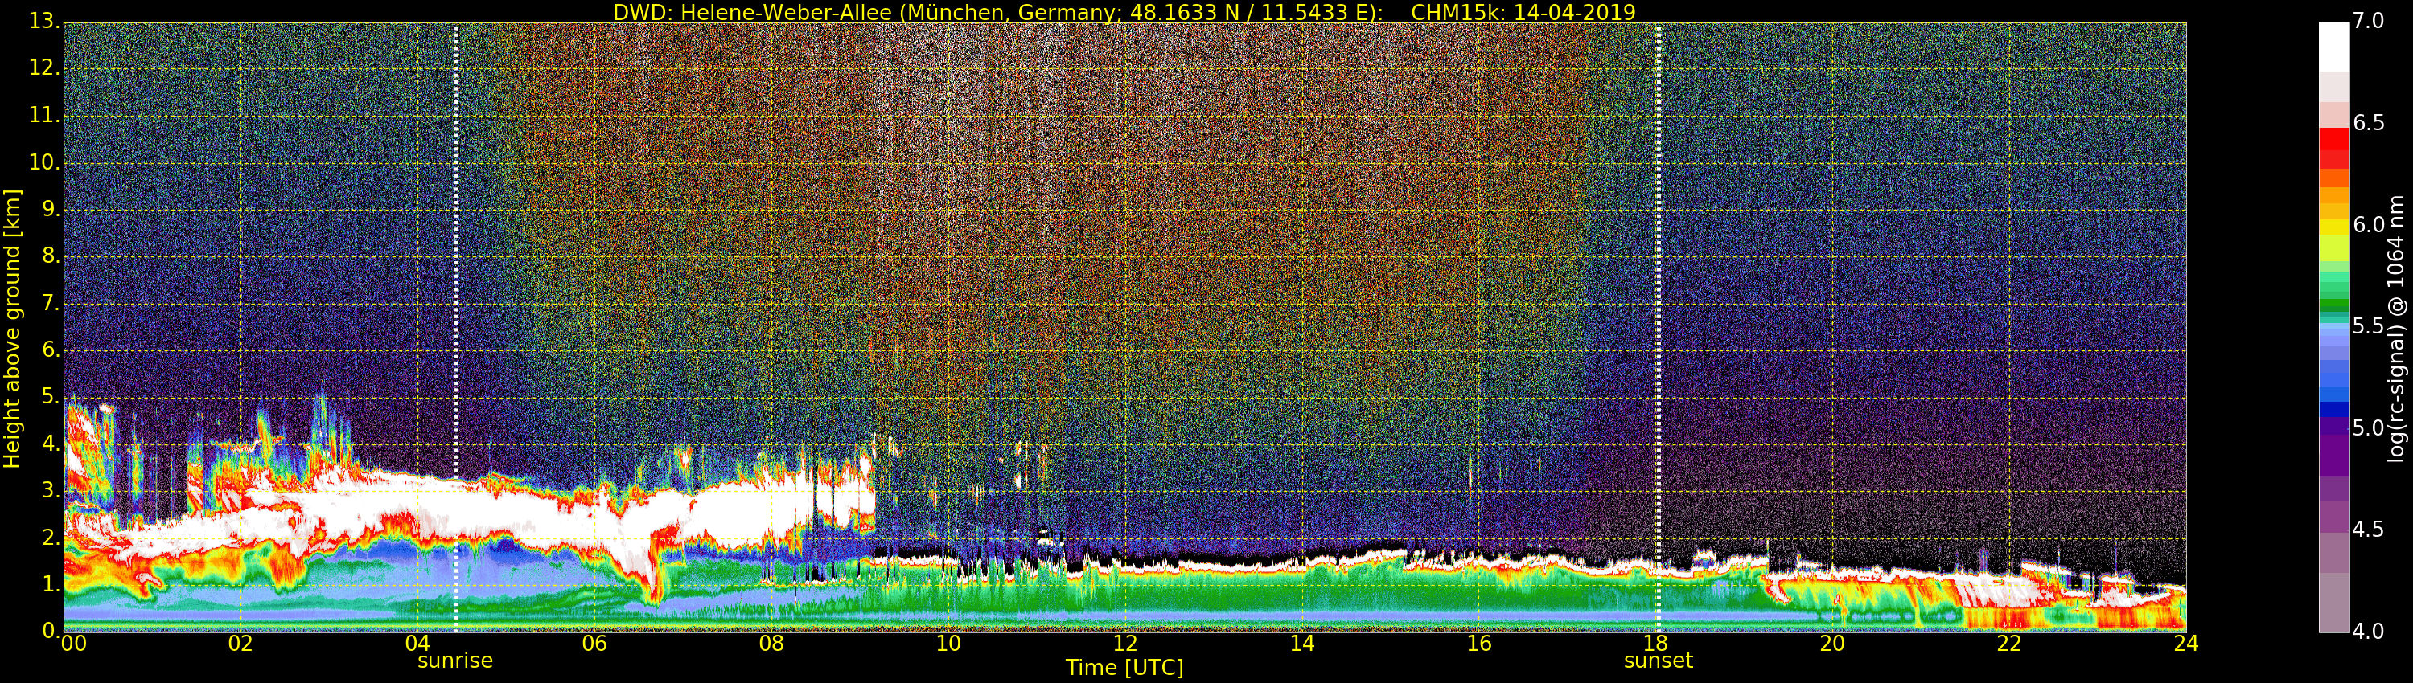
Task: Select the plot title with date 14-04-2019
Action: click(1124, 12)
